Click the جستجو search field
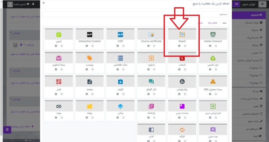 (x=134, y=14)
